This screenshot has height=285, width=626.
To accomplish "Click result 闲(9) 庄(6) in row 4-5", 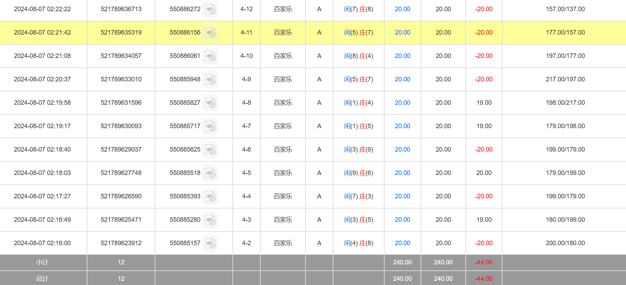I will [358, 173].
